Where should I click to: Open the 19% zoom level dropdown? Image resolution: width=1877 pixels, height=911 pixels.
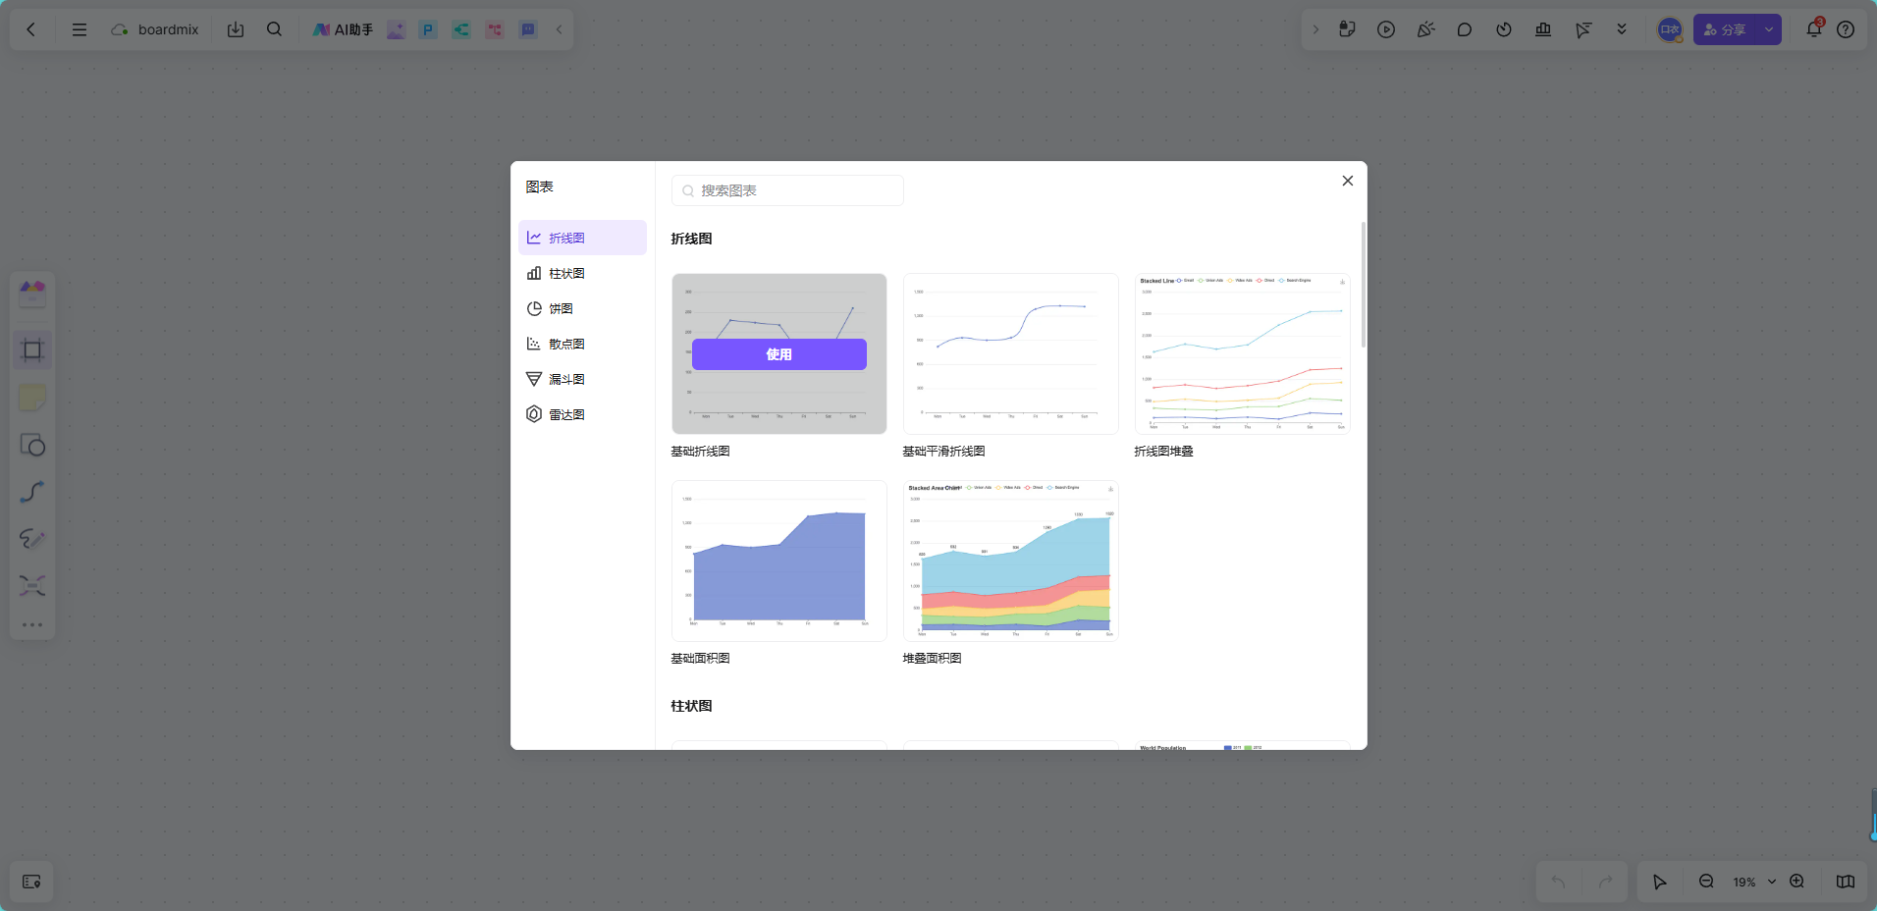click(x=1754, y=882)
